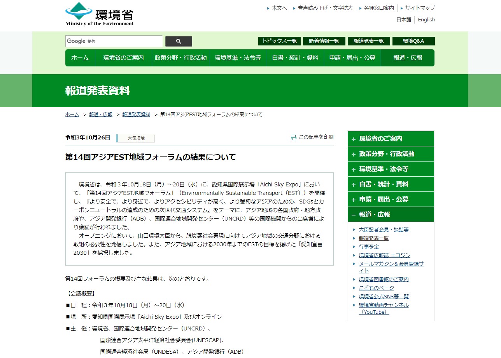
Task: Switch language to English
Action: point(426,20)
